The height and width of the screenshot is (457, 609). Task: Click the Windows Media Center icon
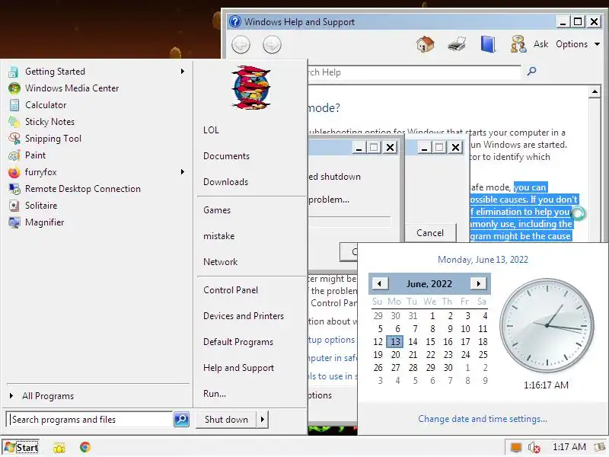tap(14, 88)
